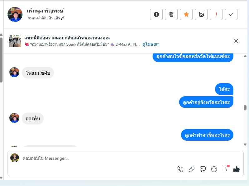Click chat scrollbar up arrow
The height and width of the screenshot is (186, 249).
[245, 56]
